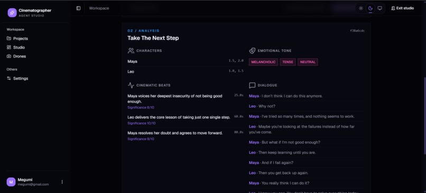Screen dimensions: 426x193
Task: Click the 25.0s beat timestamp
Action: coord(239,95)
